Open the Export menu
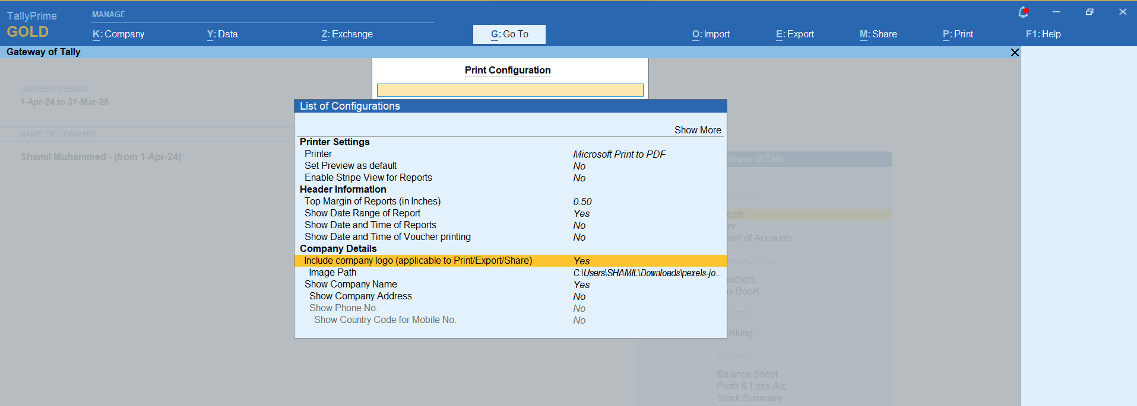1137x406 pixels. coord(794,34)
